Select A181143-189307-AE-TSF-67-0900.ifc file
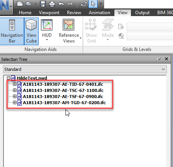This screenshot has height=167, width=173. click(x=63, y=97)
